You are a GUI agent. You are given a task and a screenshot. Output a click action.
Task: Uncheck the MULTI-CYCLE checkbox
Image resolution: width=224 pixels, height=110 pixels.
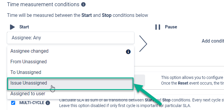point(13,103)
